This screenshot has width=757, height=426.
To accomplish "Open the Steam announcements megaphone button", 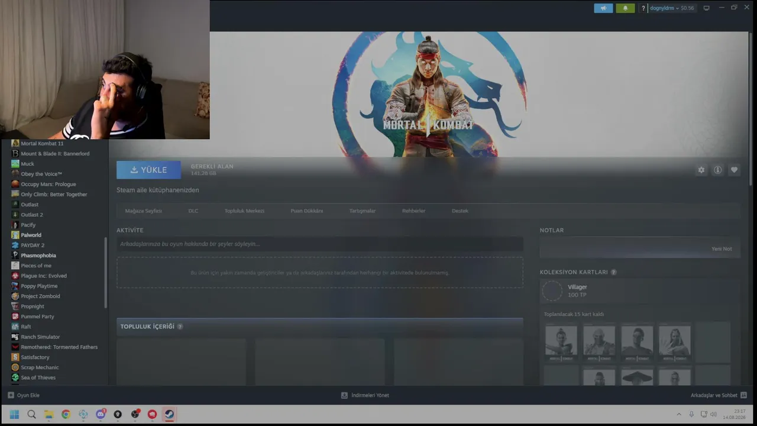I will (603, 8).
